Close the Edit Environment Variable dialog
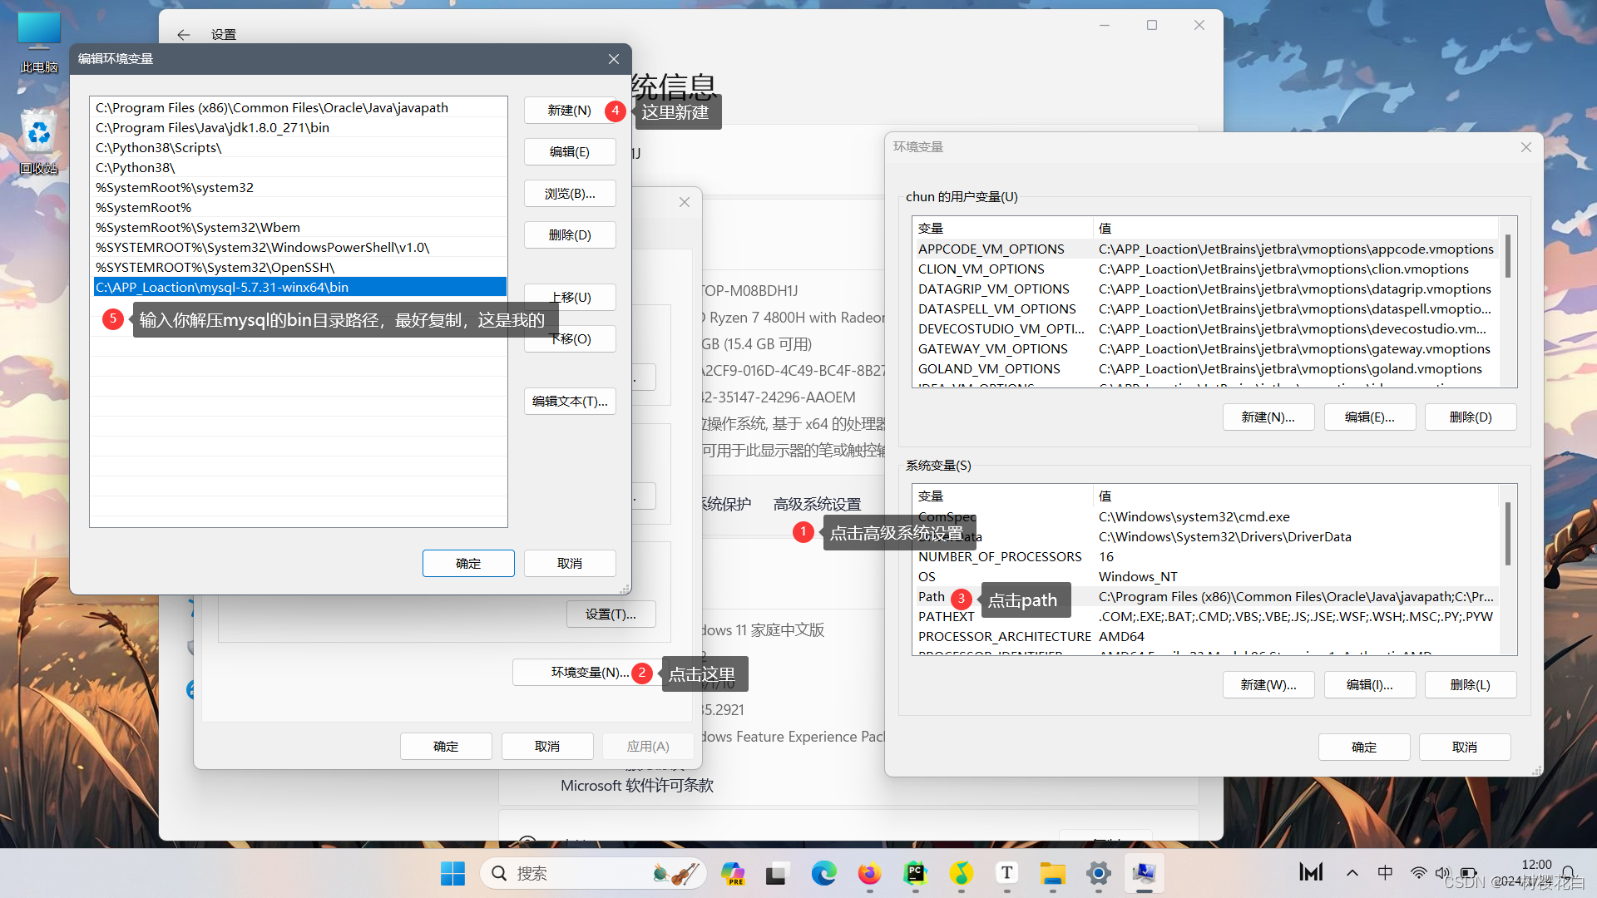The height and width of the screenshot is (898, 1597). tap(614, 59)
